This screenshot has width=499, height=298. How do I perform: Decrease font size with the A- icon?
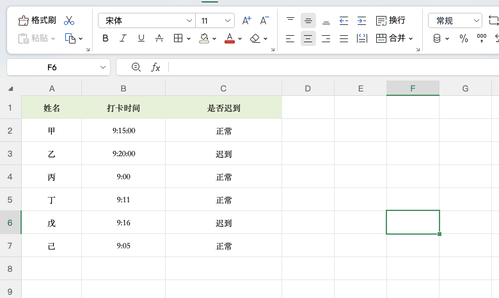tap(264, 20)
